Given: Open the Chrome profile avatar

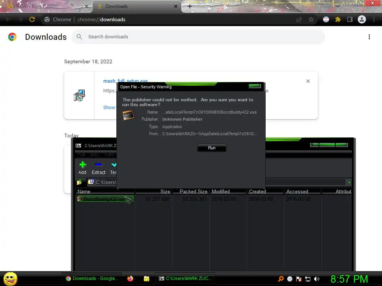Looking at the screenshot, I should click(362, 19).
